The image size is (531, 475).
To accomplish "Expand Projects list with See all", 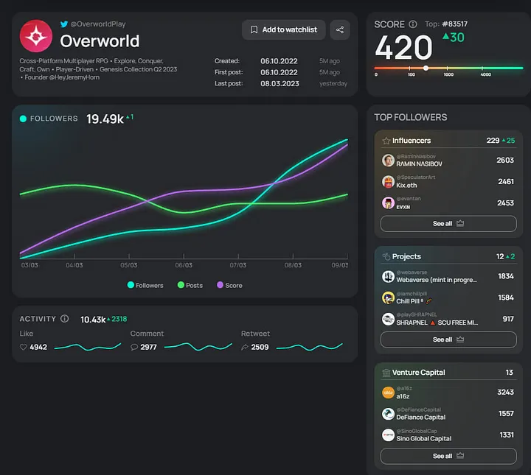I will (448, 339).
